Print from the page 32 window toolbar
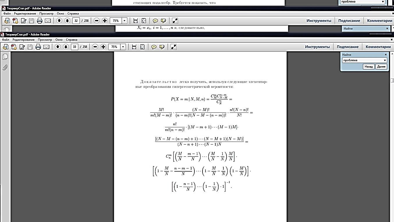 tap(40, 21)
